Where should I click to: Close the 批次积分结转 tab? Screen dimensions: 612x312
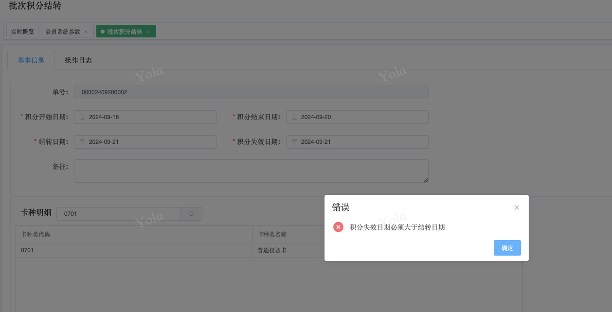(x=148, y=32)
